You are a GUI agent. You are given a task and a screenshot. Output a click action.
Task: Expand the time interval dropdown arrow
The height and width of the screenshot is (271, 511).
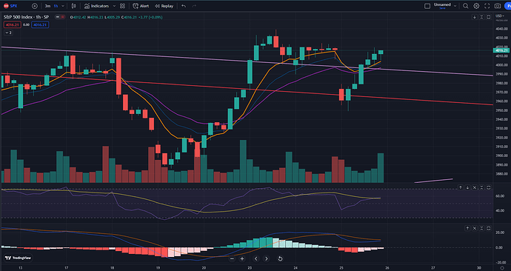(x=63, y=6)
